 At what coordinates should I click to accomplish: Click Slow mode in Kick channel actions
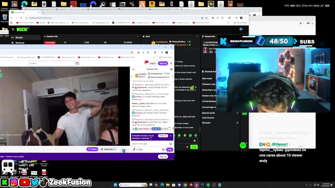(207, 78)
